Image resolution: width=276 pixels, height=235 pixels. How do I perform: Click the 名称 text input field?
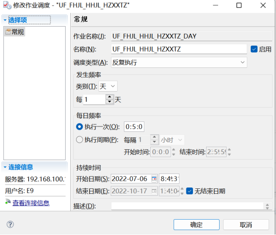[179, 49]
